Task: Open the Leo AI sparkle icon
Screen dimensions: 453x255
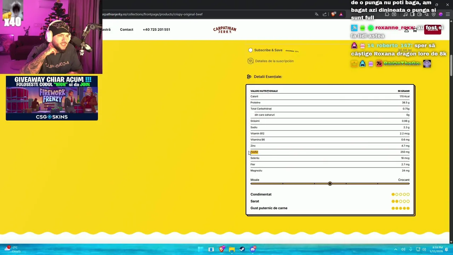Action: click(426, 14)
